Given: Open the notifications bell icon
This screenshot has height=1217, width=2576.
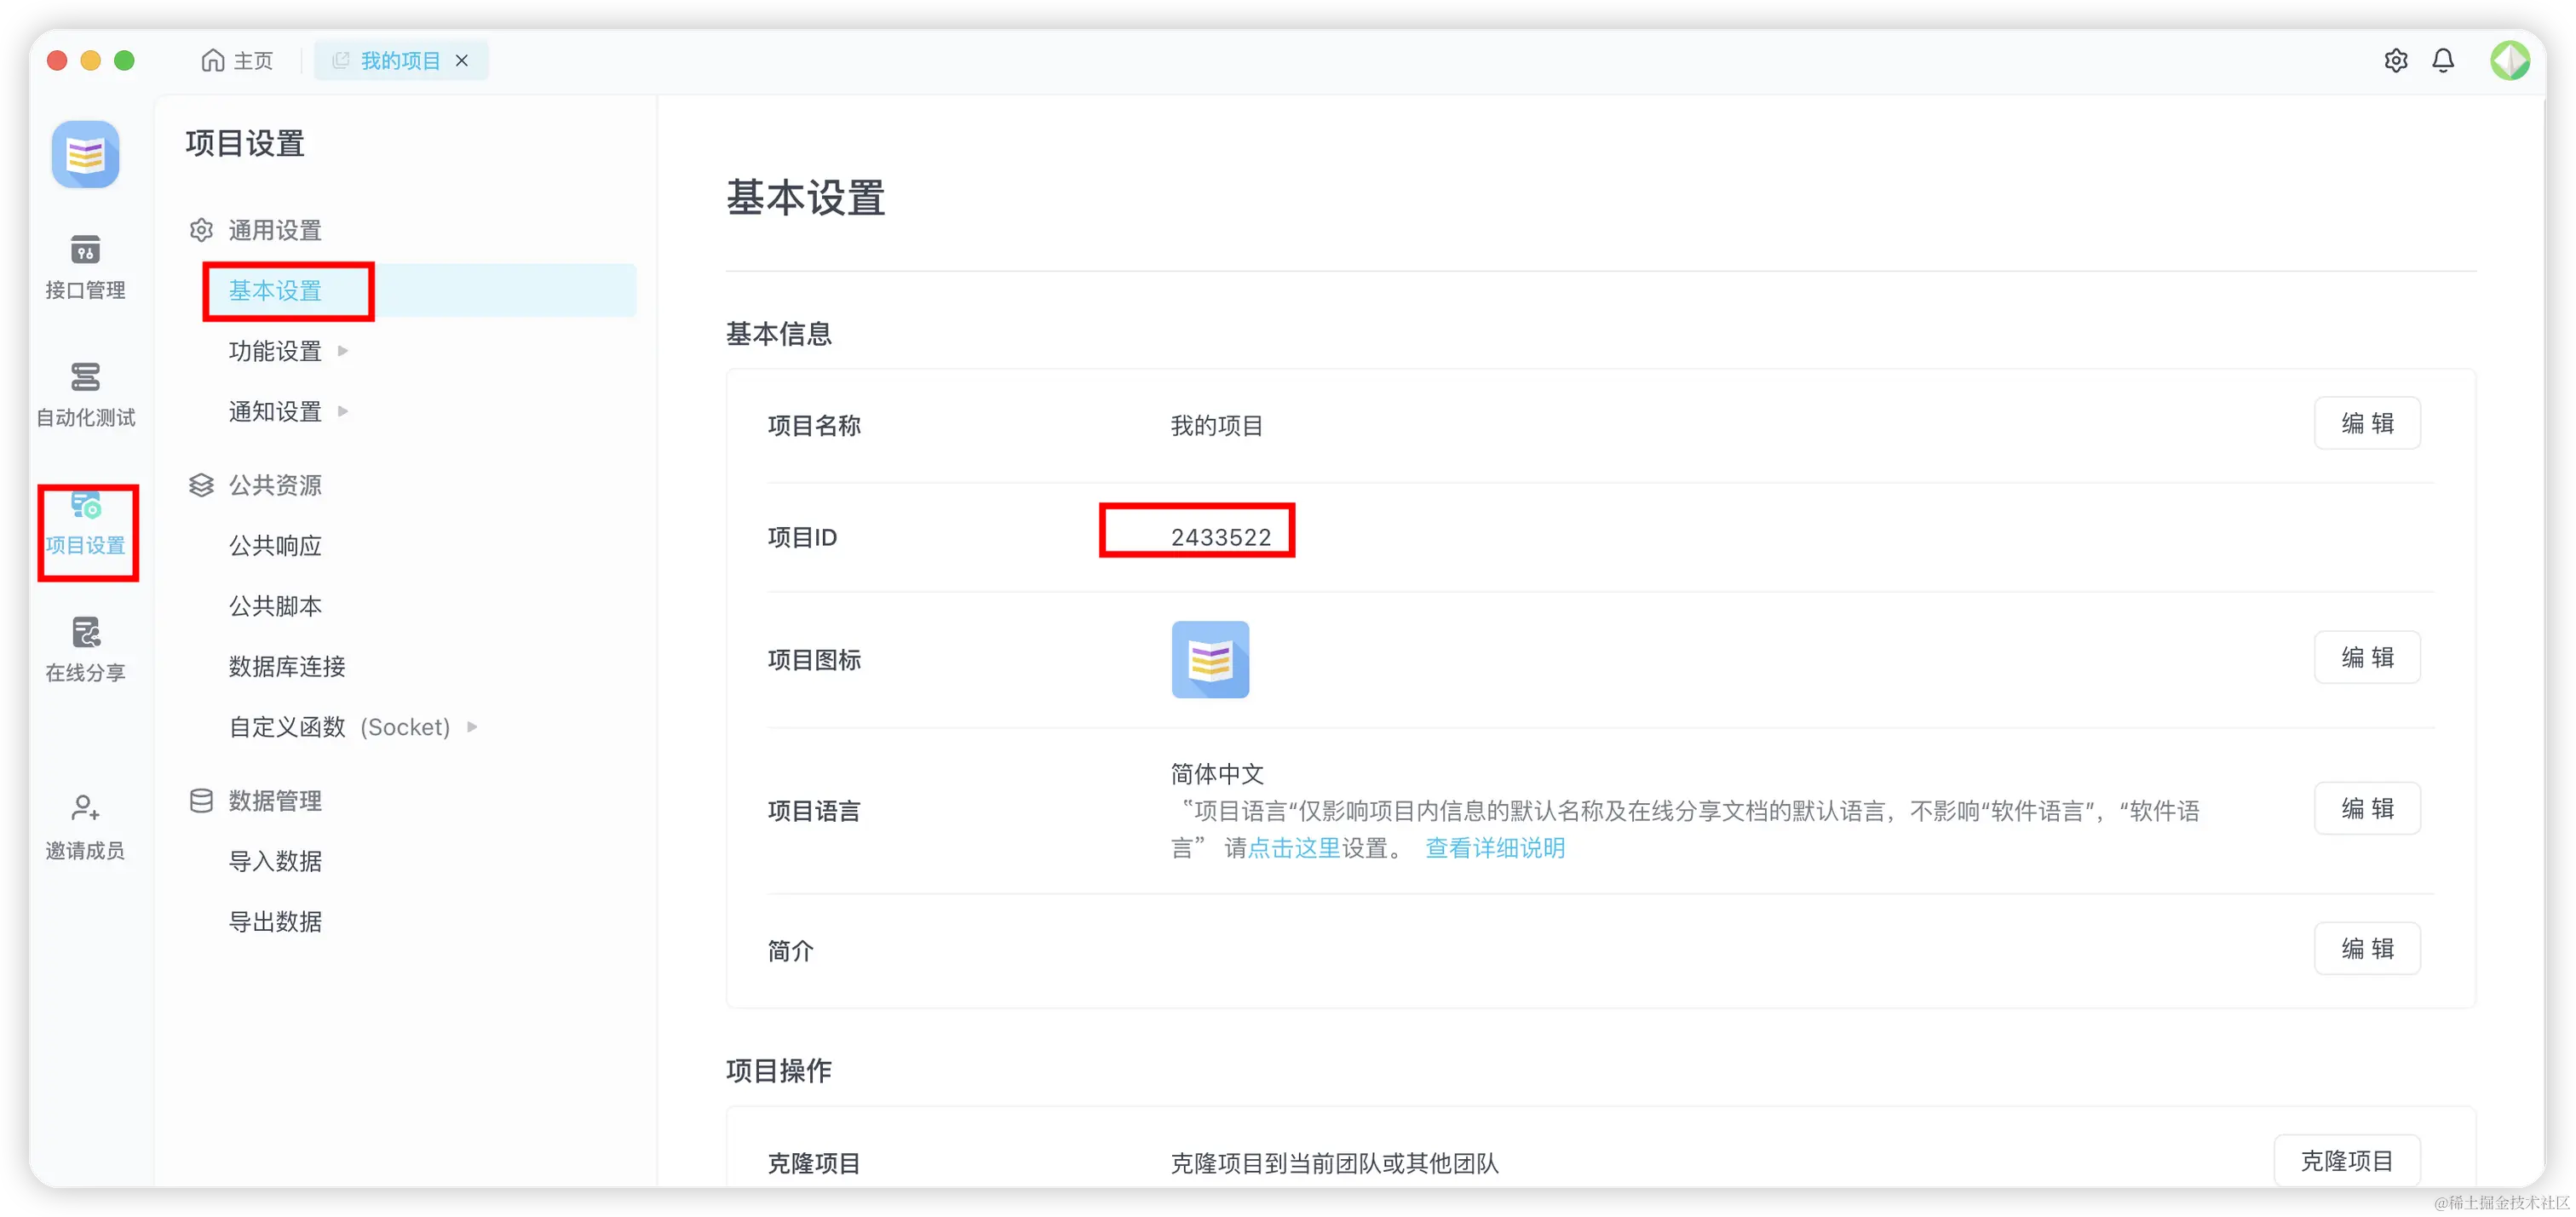Looking at the screenshot, I should (2443, 61).
